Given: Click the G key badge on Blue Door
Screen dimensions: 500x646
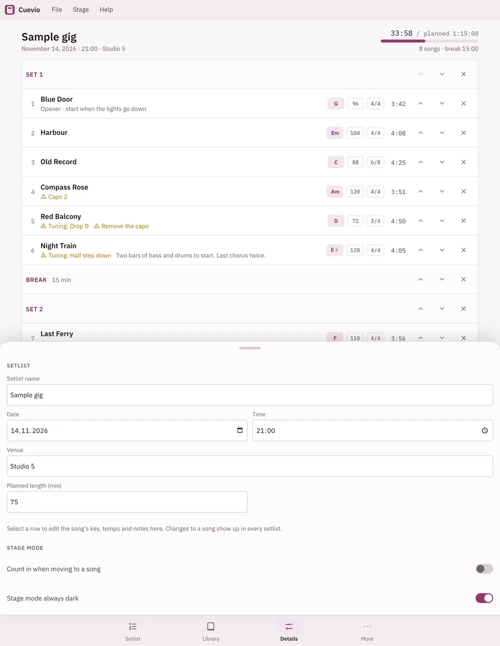Looking at the screenshot, I should click(x=335, y=104).
